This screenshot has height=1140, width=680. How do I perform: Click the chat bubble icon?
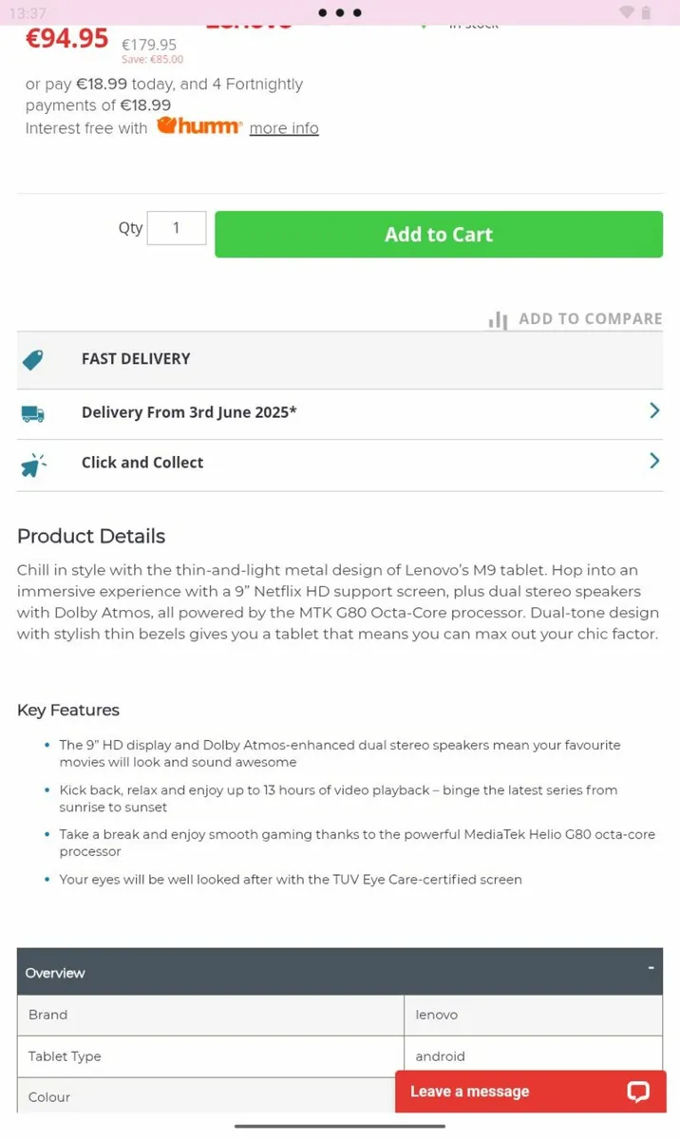point(638,1092)
